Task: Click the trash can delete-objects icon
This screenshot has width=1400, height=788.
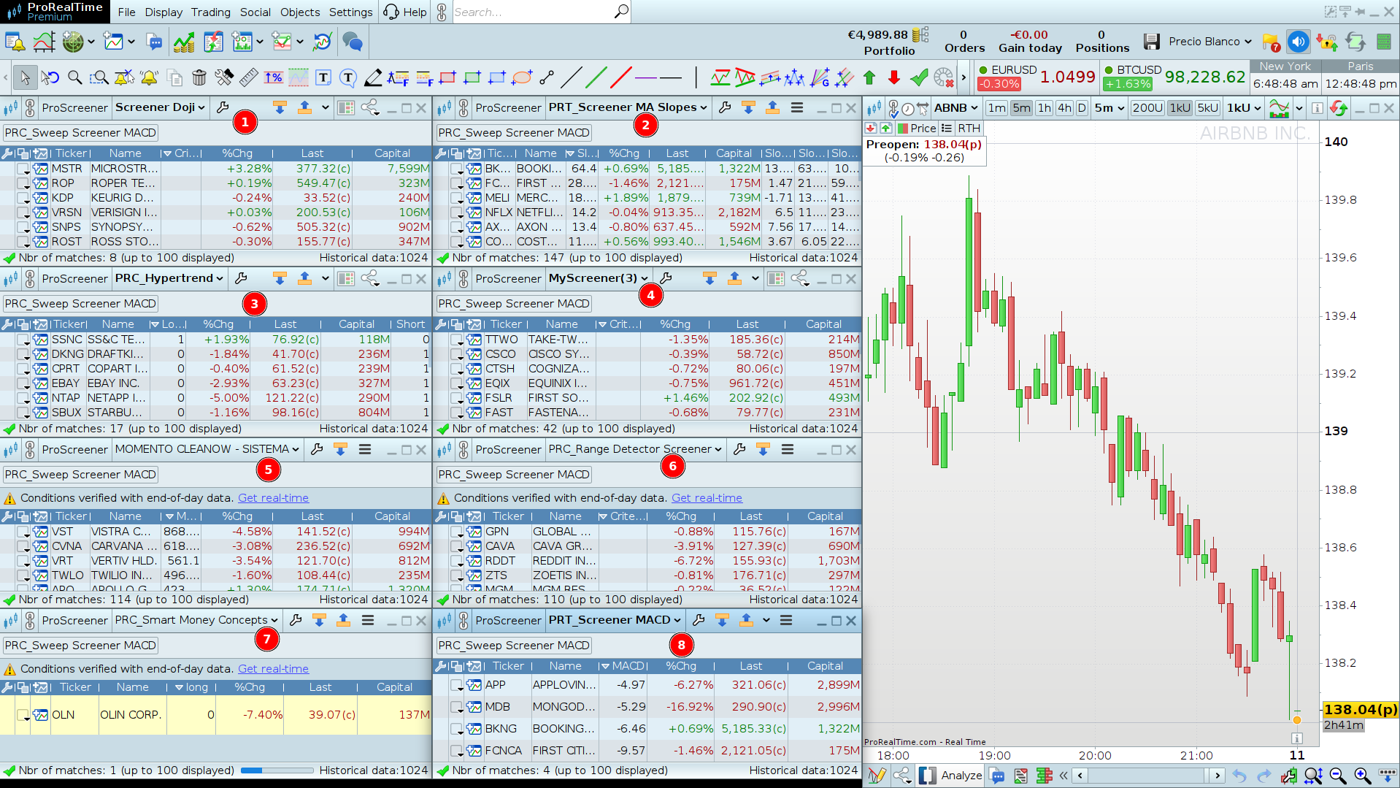Action: click(199, 77)
